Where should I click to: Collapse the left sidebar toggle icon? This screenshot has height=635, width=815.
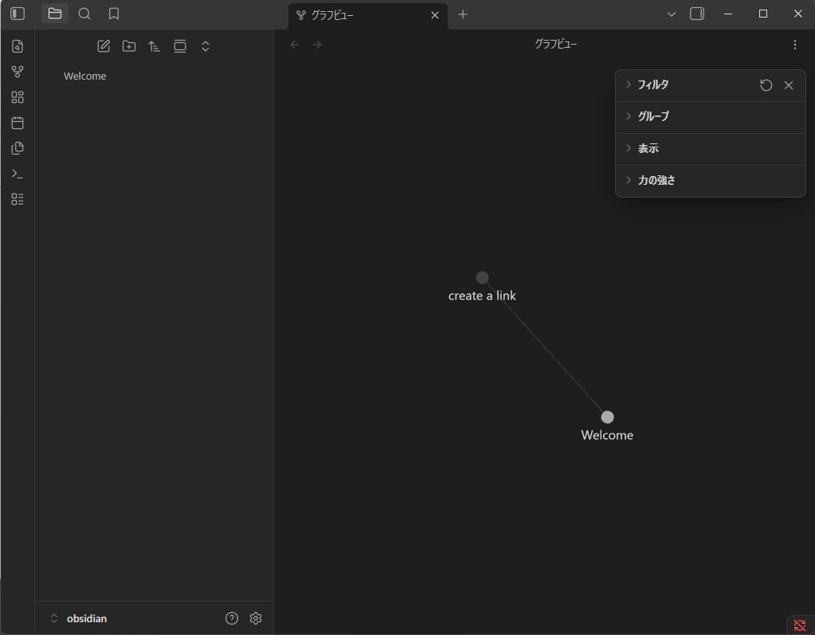coord(18,14)
